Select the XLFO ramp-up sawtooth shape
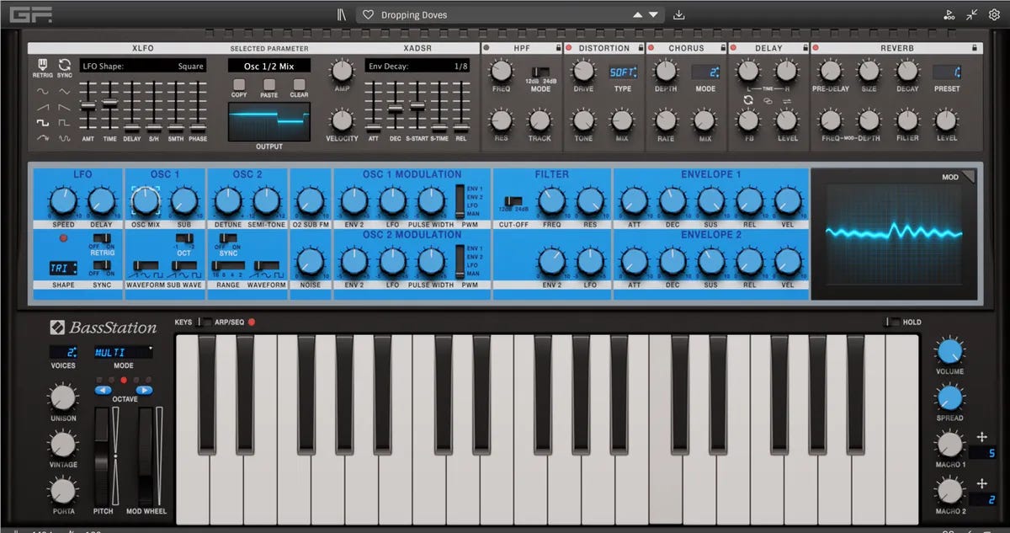The image size is (1010, 533). click(x=43, y=107)
